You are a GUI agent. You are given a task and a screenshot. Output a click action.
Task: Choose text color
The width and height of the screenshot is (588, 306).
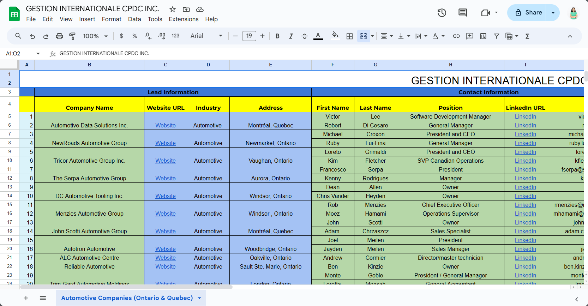tap(318, 36)
